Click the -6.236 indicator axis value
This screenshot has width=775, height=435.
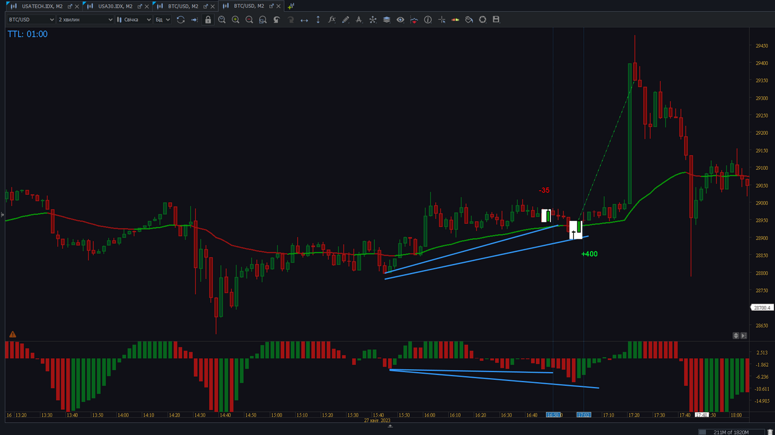tap(762, 377)
